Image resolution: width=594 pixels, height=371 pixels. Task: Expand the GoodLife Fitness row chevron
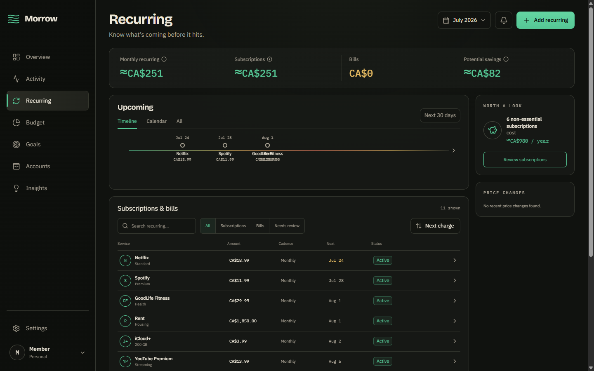coord(455,301)
